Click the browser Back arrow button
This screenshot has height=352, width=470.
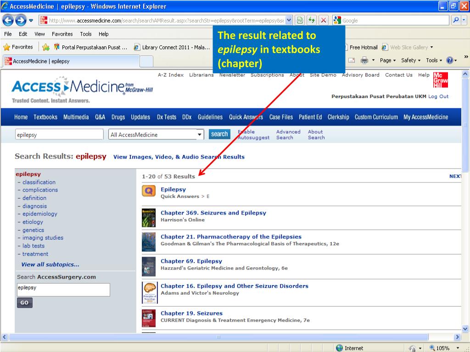pos(8,20)
